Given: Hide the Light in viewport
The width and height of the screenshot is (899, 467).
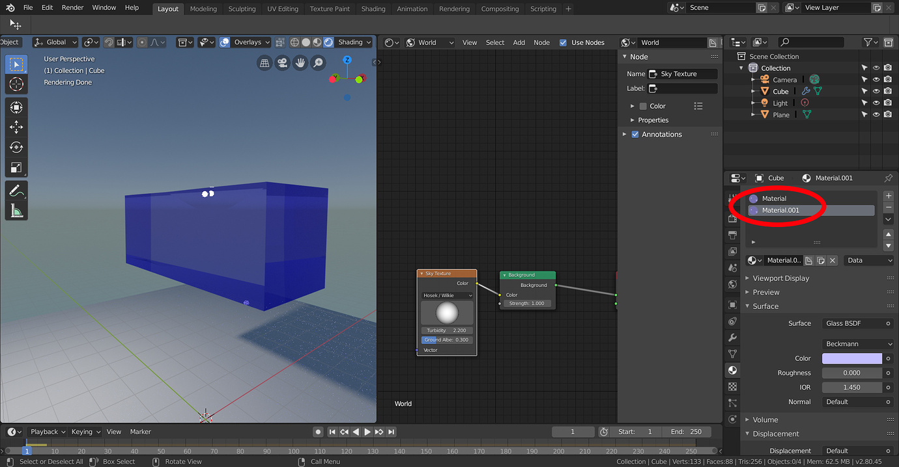Looking at the screenshot, I should pos(876,103).
